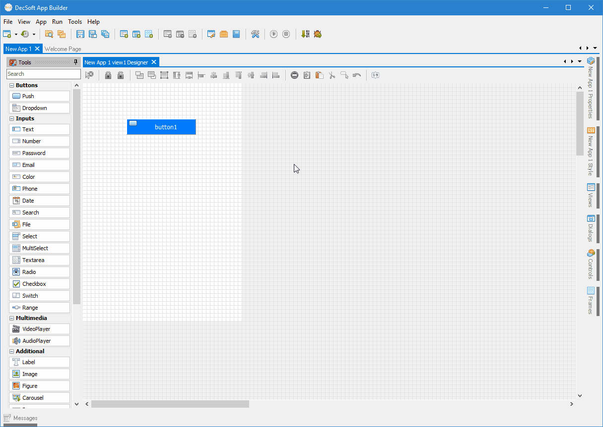Click the Save app floppy icon
The width and height of the screenshot is (603, 427).
(80, 34)
